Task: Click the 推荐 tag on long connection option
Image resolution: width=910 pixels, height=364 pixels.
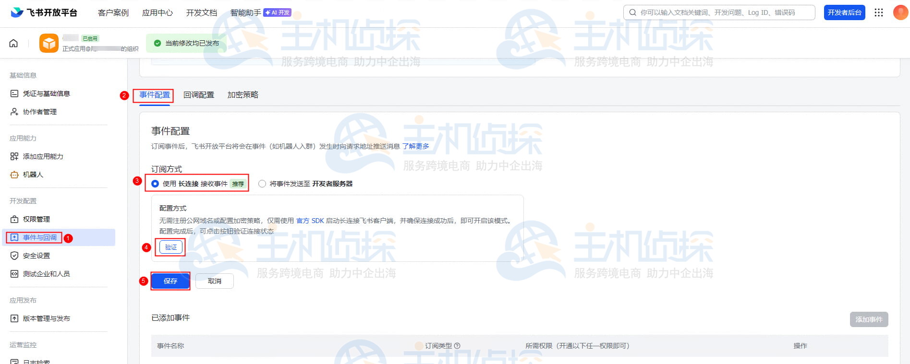Action: point(238,184)
